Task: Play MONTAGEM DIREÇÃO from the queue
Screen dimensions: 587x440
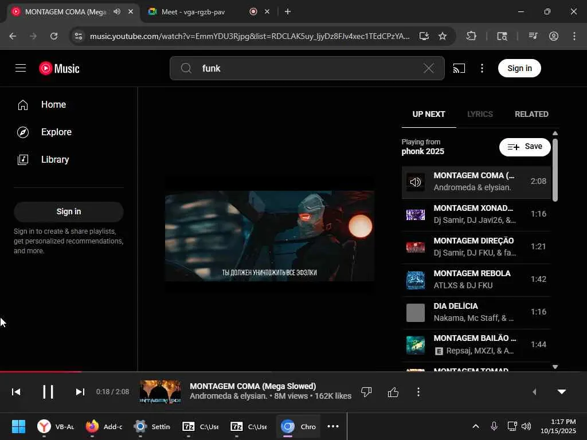Action: (476, 247)
